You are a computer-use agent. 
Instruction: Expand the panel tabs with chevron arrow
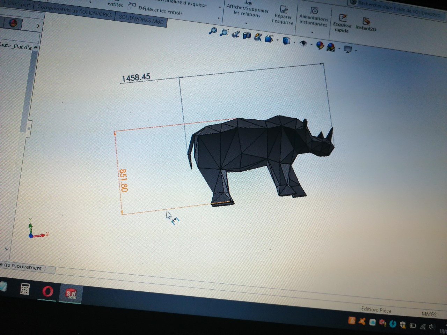38,26
